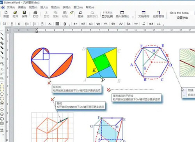Toggle the 文档结构 (Document Structure) pane
Image resolution: width=195 pixels, height=142 pixels.
tap(144, 14)
